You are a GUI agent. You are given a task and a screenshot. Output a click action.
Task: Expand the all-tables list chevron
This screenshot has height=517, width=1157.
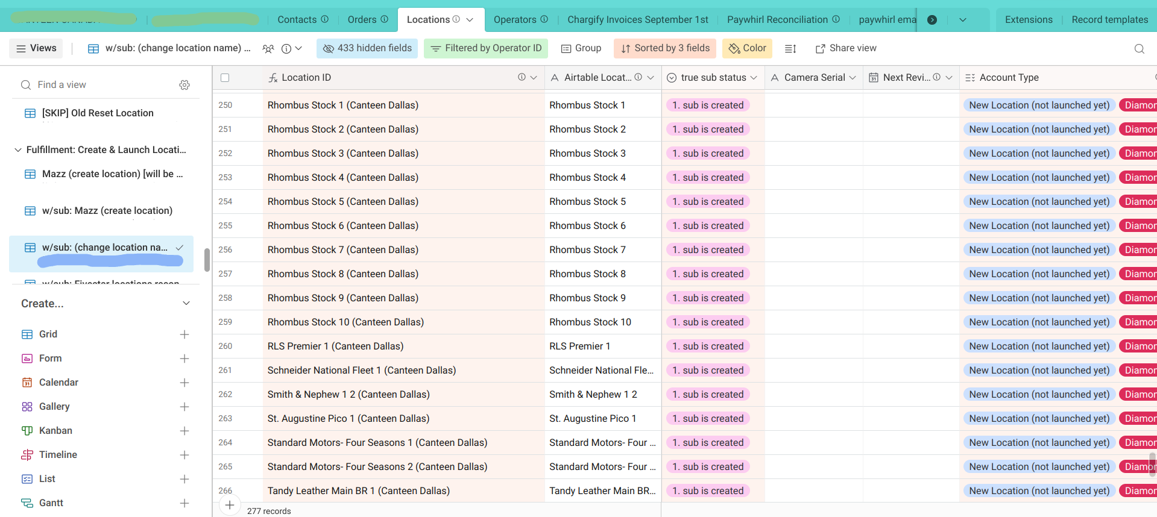tap(963, 20)
